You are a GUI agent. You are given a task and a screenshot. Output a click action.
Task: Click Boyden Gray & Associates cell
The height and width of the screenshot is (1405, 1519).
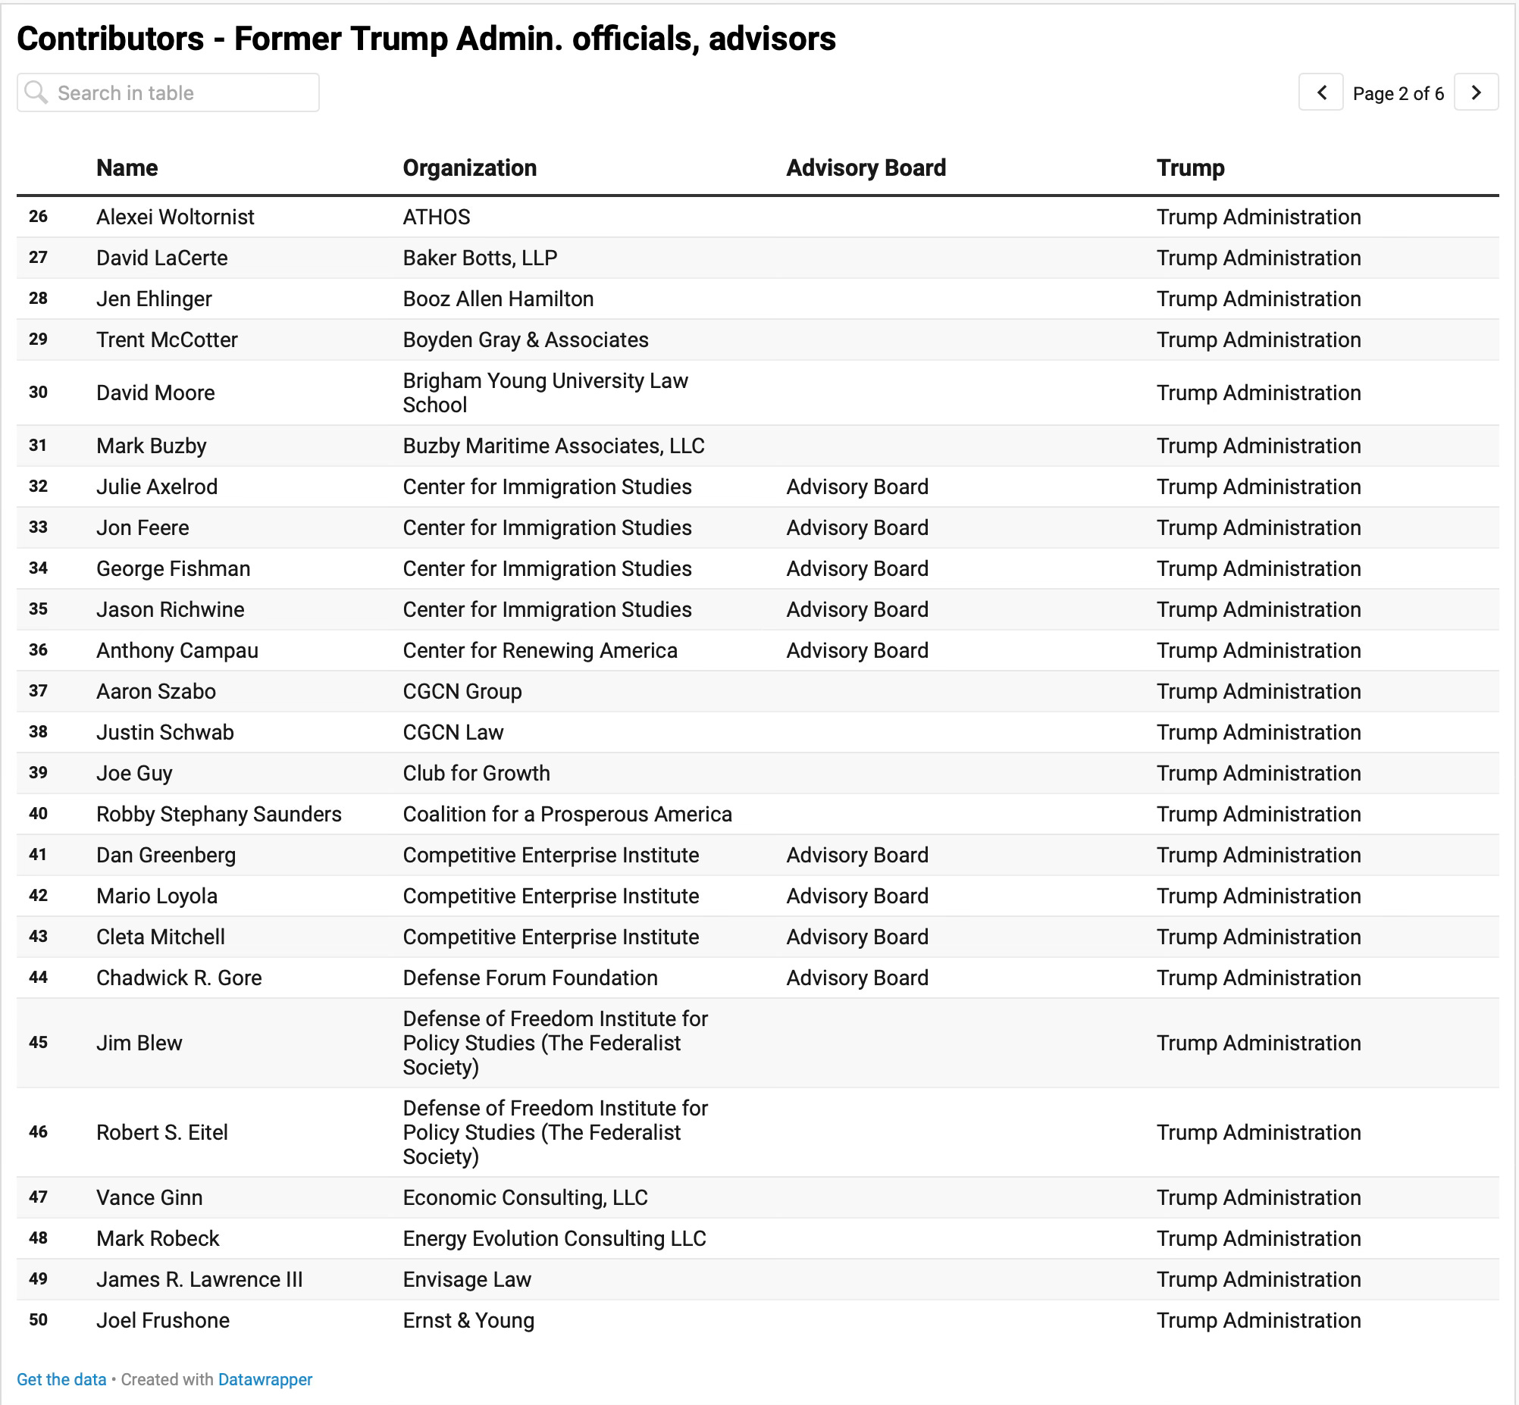[x=526, y=340]
